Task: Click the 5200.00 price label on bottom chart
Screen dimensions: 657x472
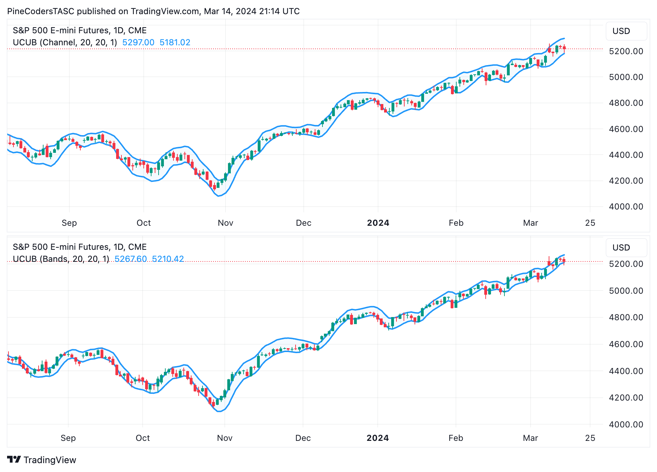Action: tap(626, 264)
